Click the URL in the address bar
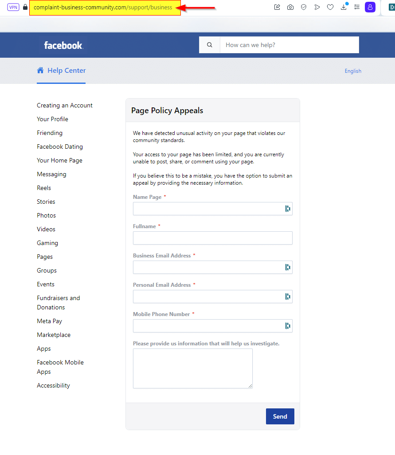 tap(103, 7)
